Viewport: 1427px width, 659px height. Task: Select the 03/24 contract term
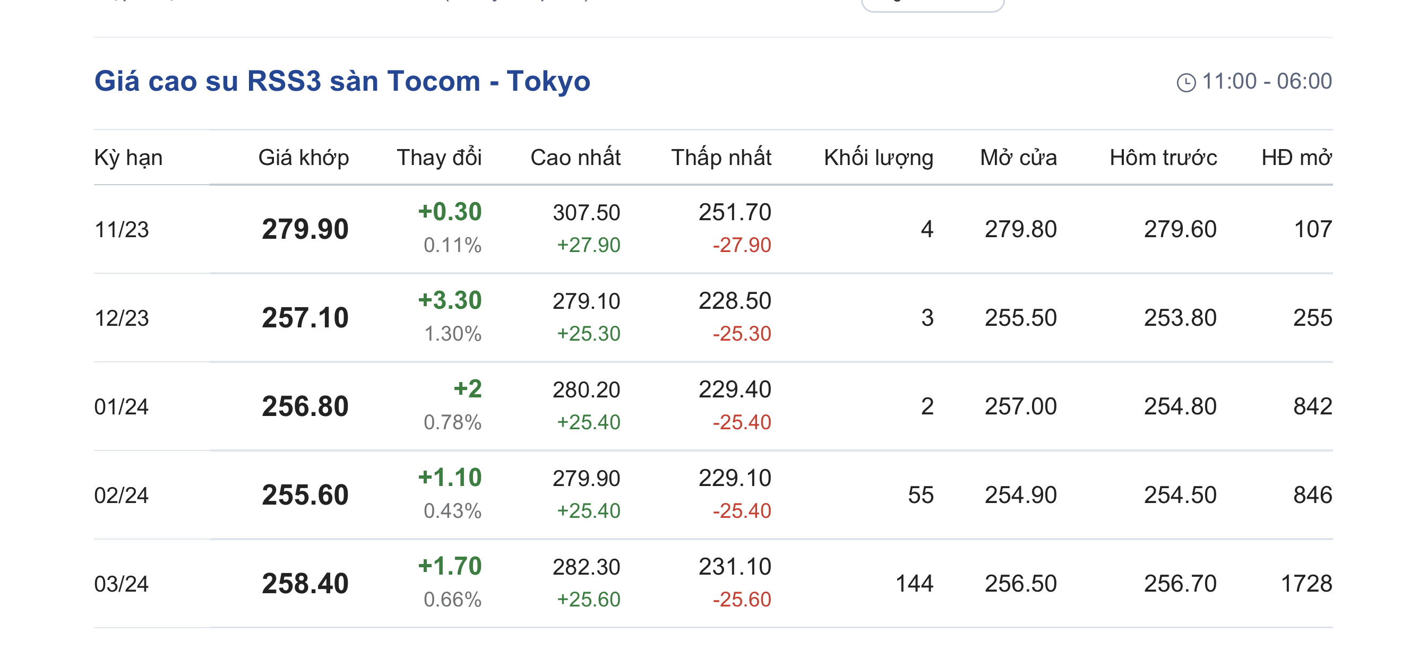click(122, 584)
